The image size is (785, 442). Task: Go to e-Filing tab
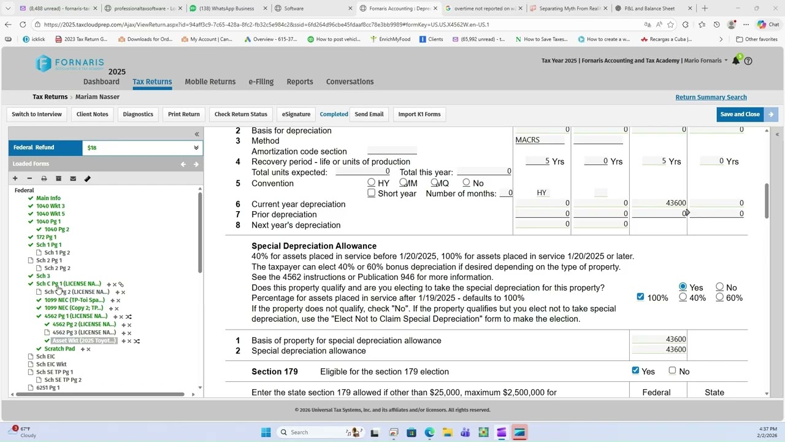(x=261, y=82)
